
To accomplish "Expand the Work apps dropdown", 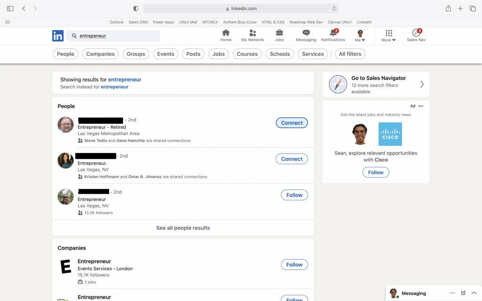I will (x=388, y=36).
